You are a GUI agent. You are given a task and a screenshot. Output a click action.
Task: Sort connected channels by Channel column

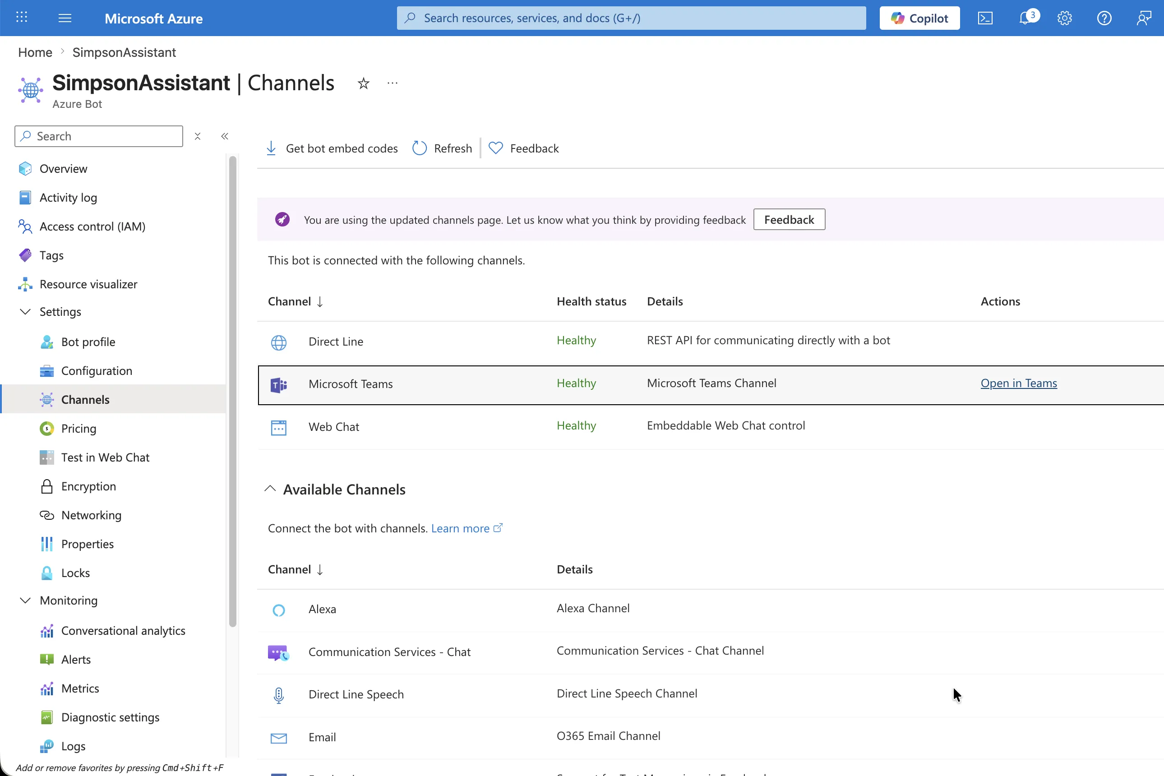pos(296,301)
